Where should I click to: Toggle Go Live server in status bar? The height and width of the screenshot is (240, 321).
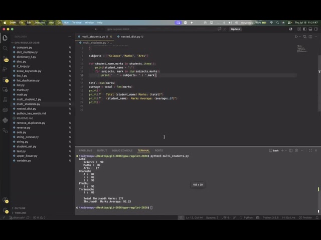click(289, 217)
